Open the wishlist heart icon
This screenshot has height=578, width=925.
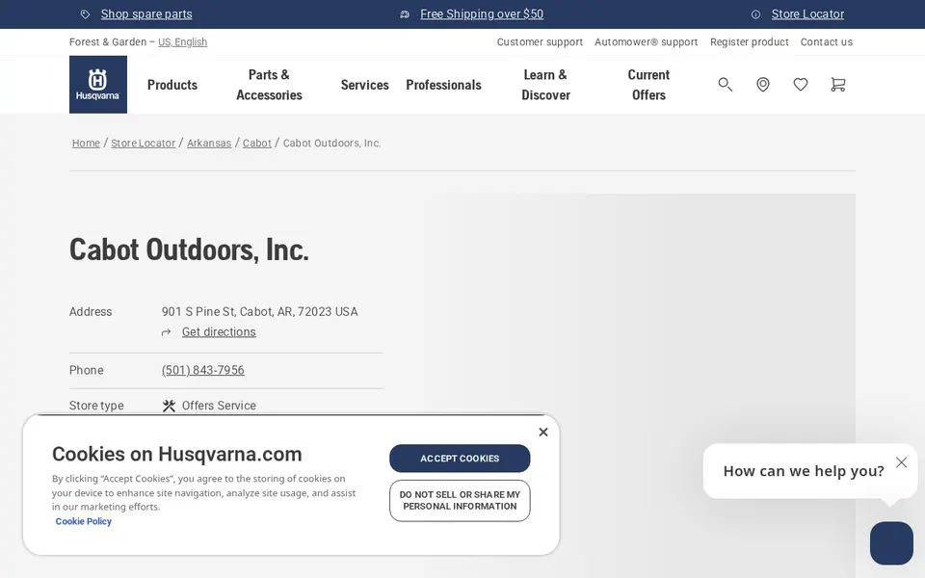pos(801,85)
